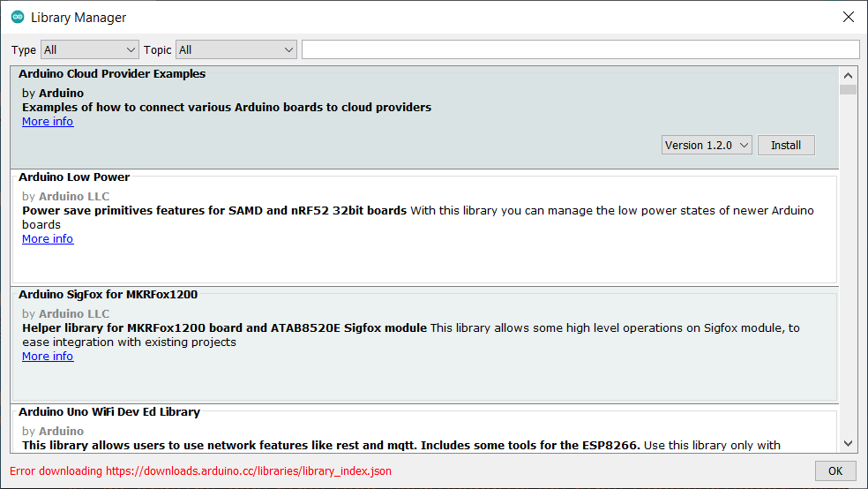
Task: Expand the Version 1.2.0 selector
Action: [x=707, y=146]
